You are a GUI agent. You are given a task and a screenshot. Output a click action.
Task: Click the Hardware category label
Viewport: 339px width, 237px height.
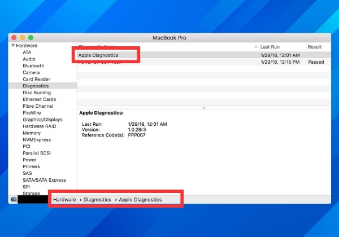27,46
